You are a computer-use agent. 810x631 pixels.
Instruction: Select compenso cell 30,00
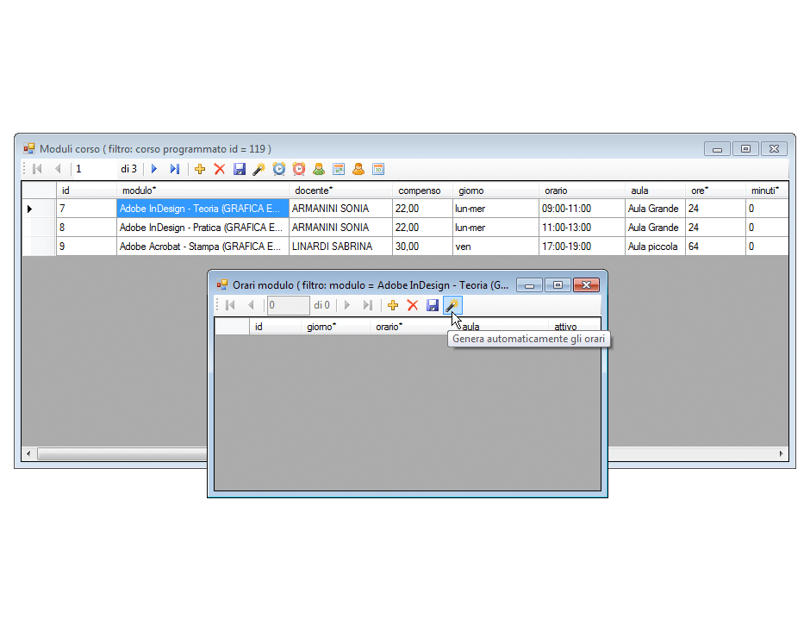point(422,247)
